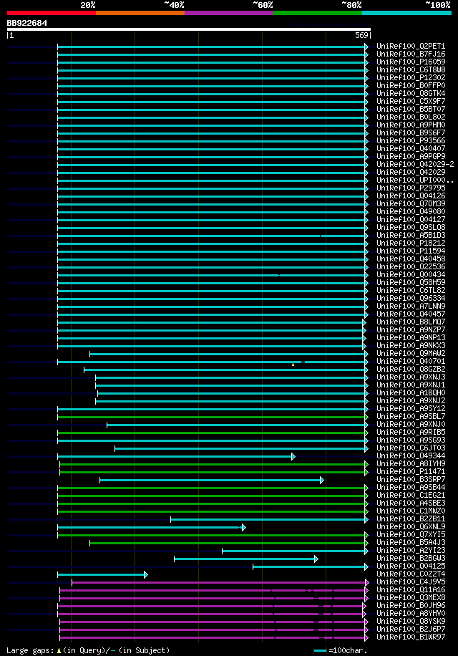Screen dimensions: 458x656
Task: Click label UniRef100_B2ZB11
Action: pos(411,519)
